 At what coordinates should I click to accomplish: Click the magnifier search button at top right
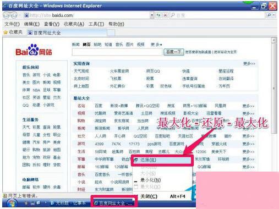[x=269, y=15]
